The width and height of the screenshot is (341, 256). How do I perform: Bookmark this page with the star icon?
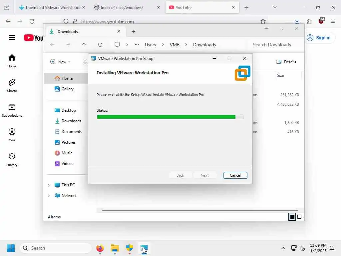263,21
